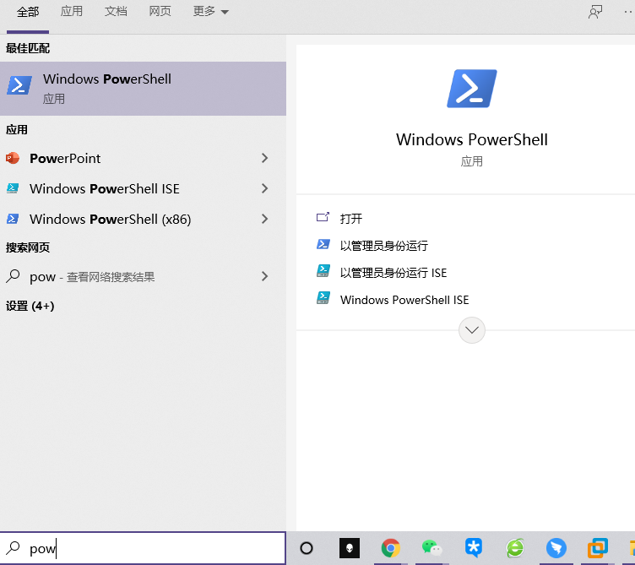Switch to the 文档 tab
The height and width of the screenshot is (565, 635).
pos(116,11)
